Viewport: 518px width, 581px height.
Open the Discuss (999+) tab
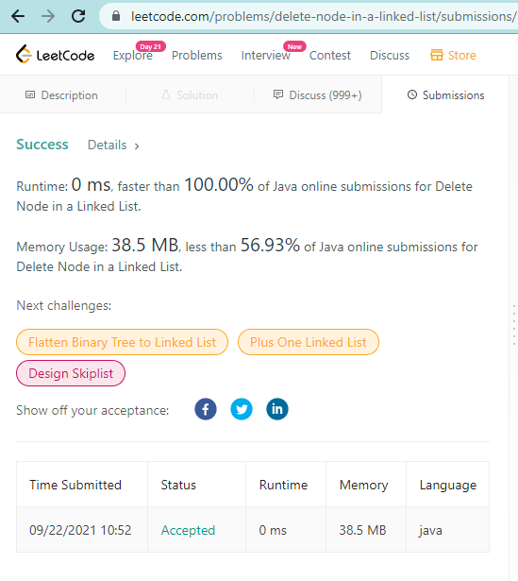point(318,95)
